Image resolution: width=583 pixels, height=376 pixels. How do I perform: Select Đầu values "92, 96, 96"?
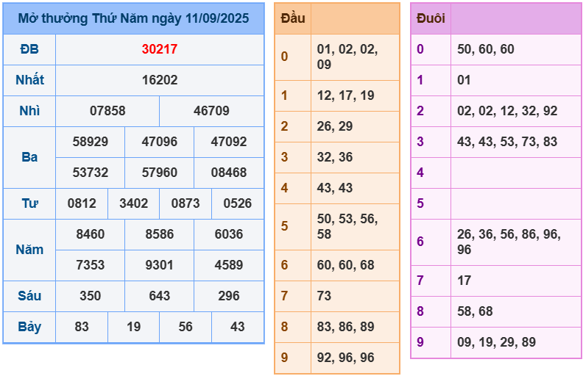[x=345, y=358]
